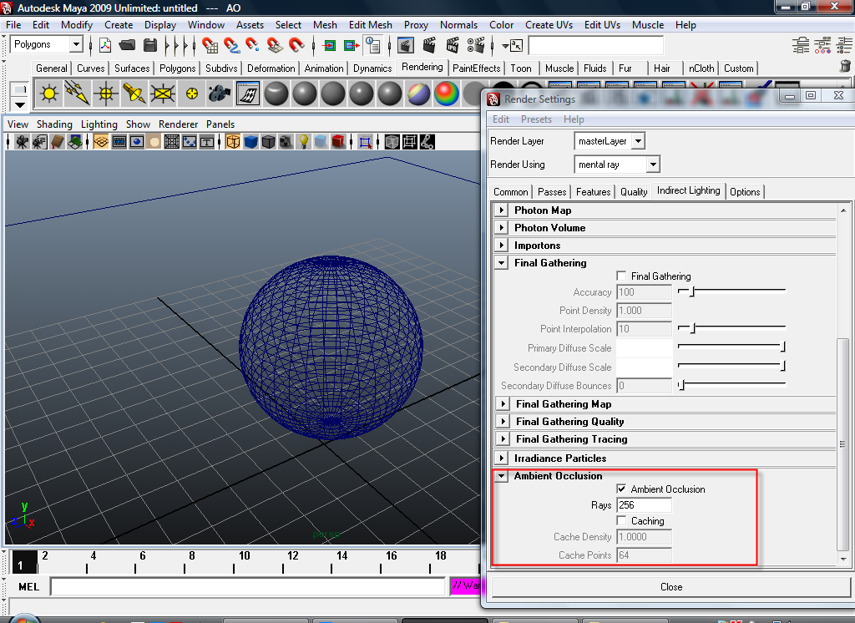
Task: Toggle Snap to Curves magnet icon
Action: coord(231,45)
